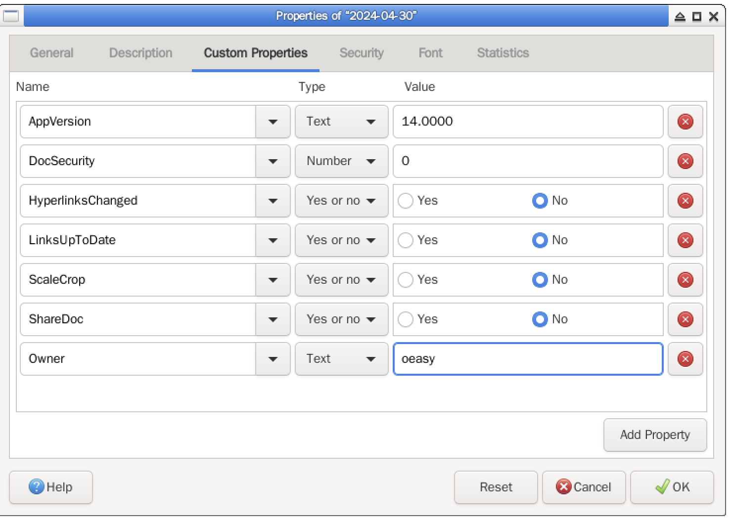
Task: Change the HyperlinksChanged Yes or no type
Action: tap(342, 201)
